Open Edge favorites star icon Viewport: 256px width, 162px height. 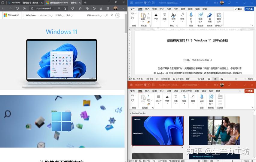coord(80,8)
